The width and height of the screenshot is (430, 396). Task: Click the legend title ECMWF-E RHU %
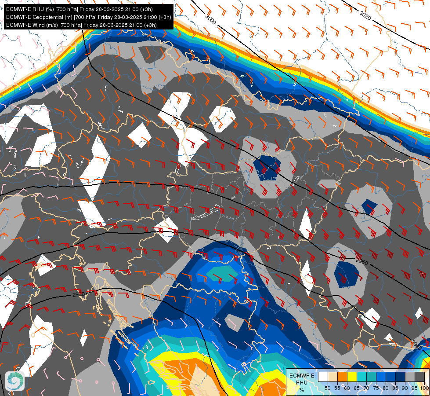[x=302, y=382]
